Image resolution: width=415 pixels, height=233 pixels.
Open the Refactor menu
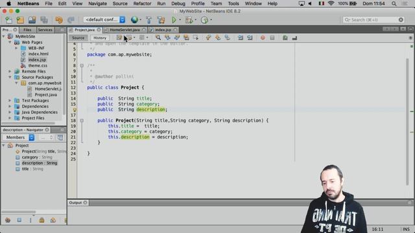pos(142,4)
